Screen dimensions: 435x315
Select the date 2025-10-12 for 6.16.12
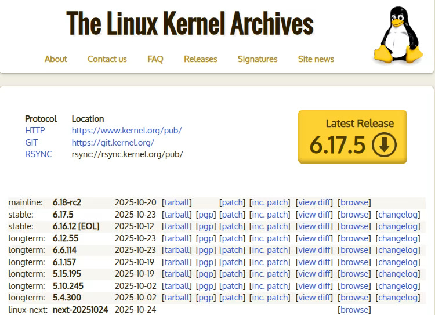[135, 226]
